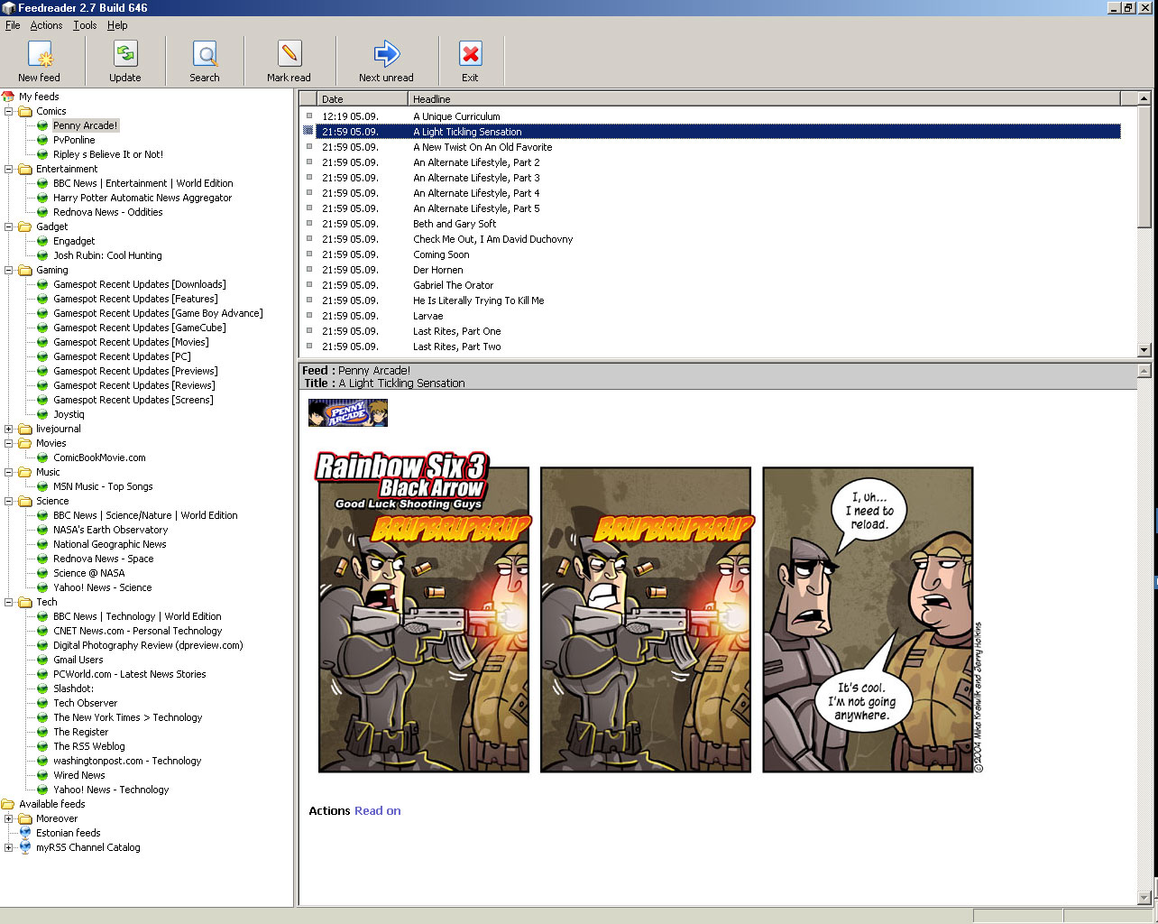1158x924 pixels.
Task: Click the red Exit icon
Action: point(471,54)
